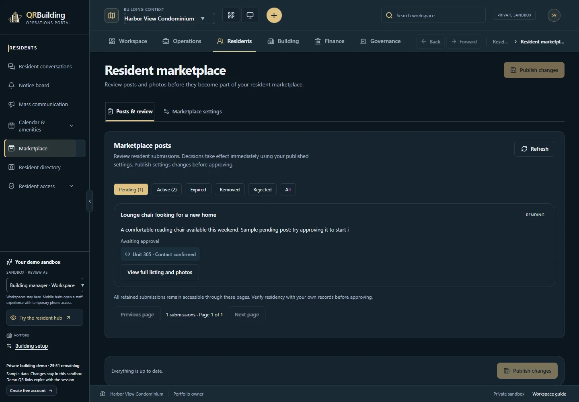Click Create free account

pos(31,391)
